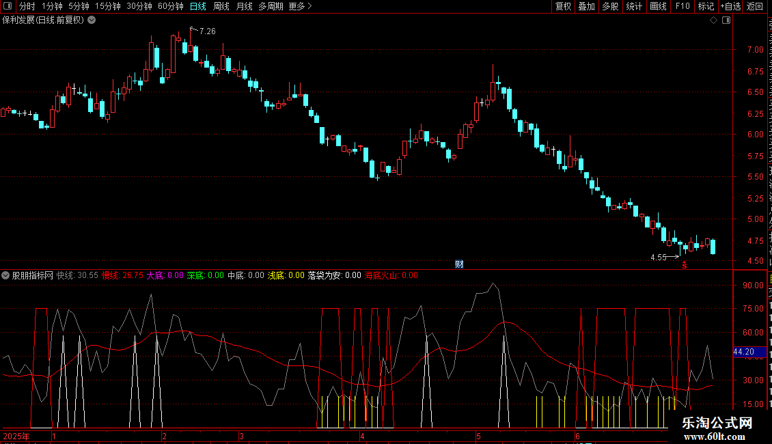This screenshot has height=444, width=772.
Task: Open the 多周期 multi-period view
Action: (x=271, y=6)
